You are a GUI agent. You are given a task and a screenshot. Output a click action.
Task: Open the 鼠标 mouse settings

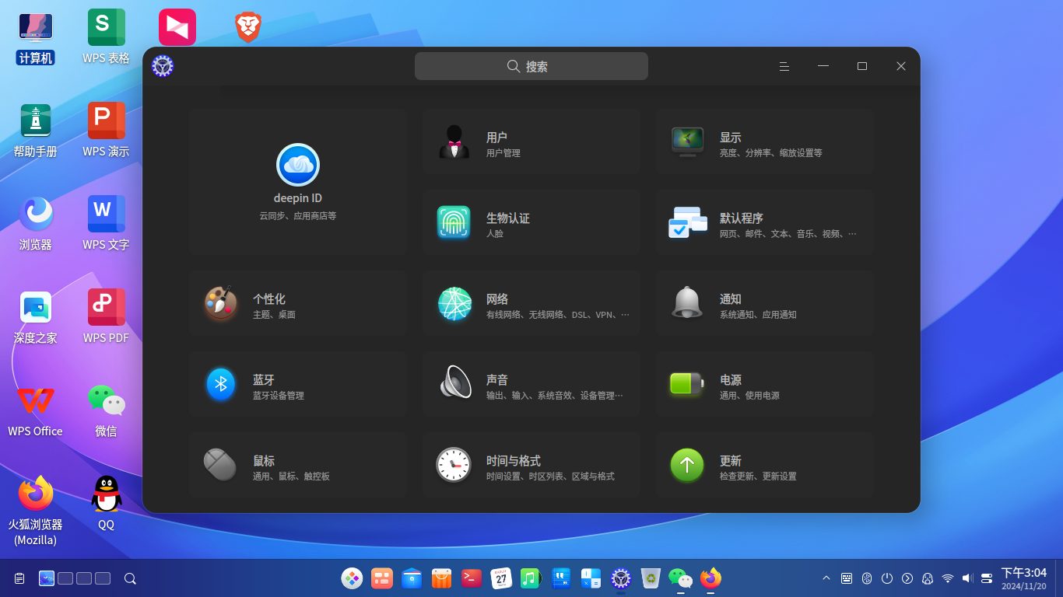(298, 465)
